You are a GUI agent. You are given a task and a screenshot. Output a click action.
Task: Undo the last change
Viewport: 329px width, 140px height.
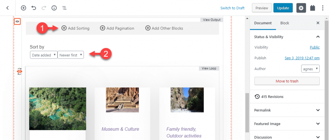34,8
